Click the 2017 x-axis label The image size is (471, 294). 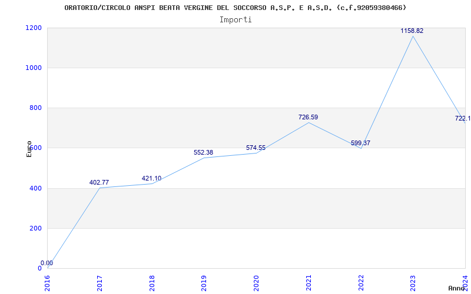click(99, 283)
